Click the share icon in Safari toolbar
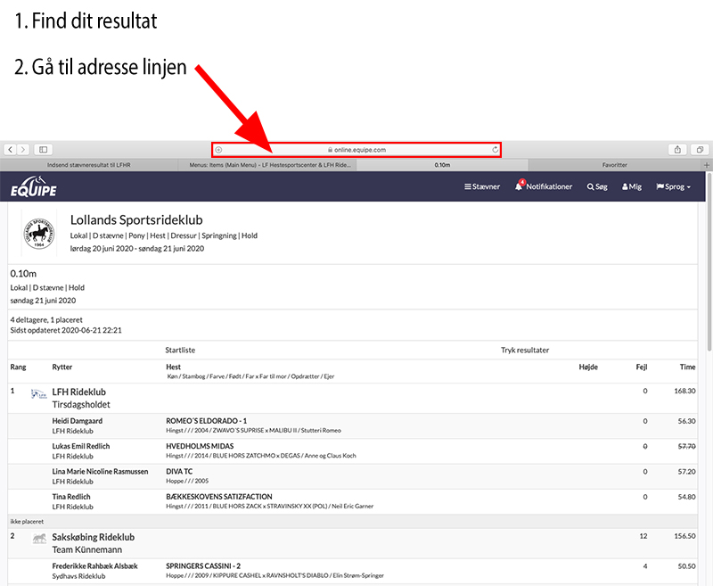The height and width of the screenshot is (586, 713). point(677,149)
